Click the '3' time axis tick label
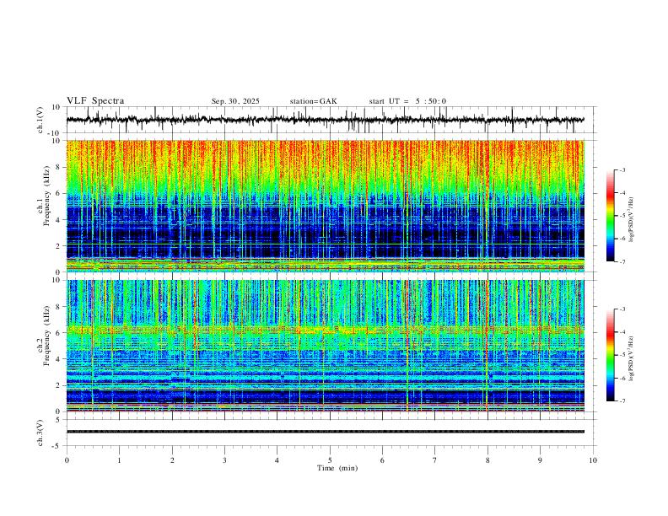The image size is (668, 516). pyautogui.click(x=224, y=460)
